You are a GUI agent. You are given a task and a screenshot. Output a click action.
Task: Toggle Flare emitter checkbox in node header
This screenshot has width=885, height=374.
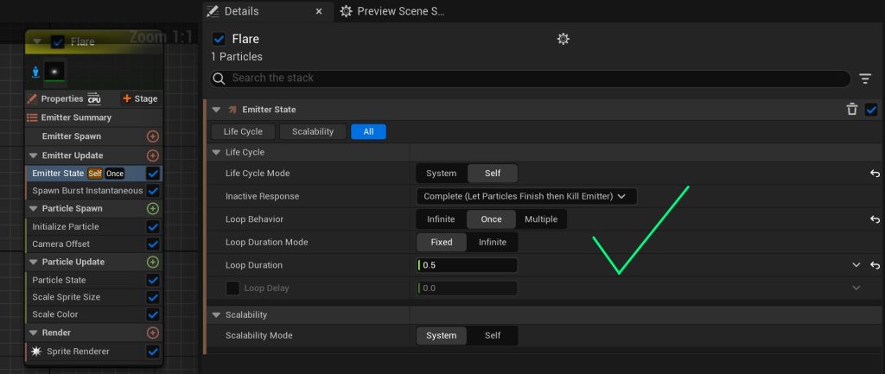[x=58, y=41]
